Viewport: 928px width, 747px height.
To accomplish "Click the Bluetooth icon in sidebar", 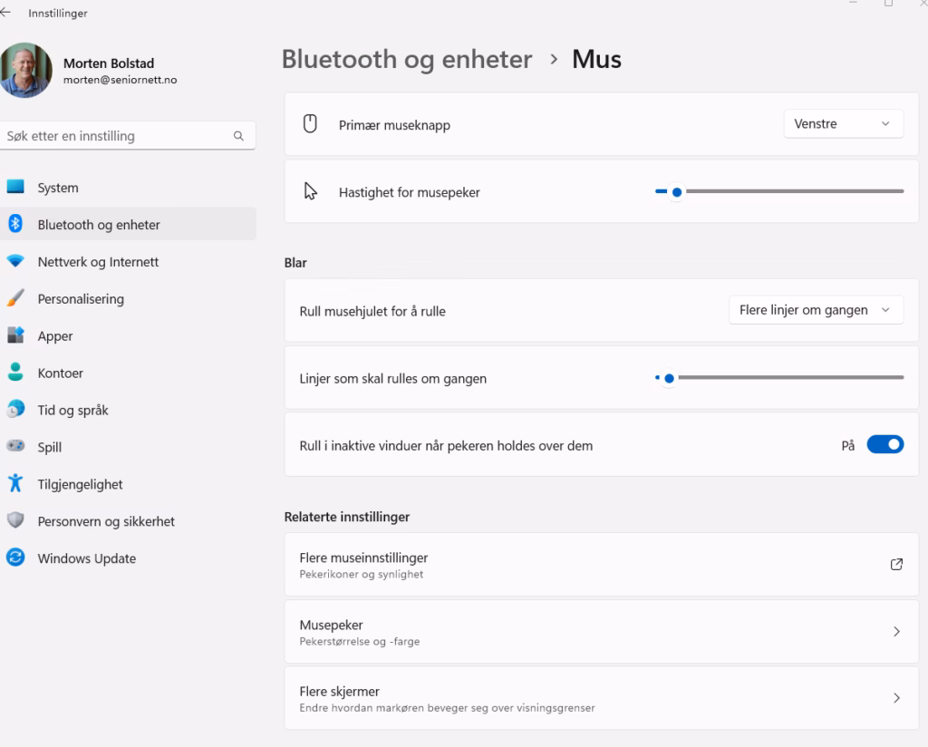I will pos(15,224).
